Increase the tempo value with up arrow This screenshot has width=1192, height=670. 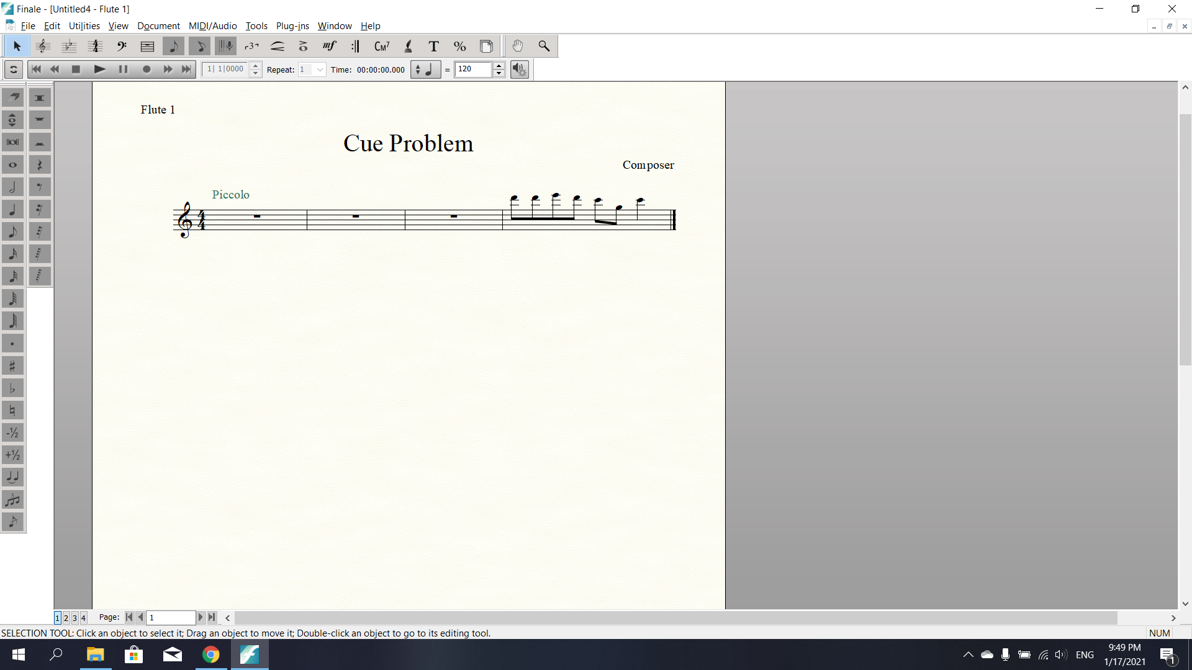click(499, 66)
